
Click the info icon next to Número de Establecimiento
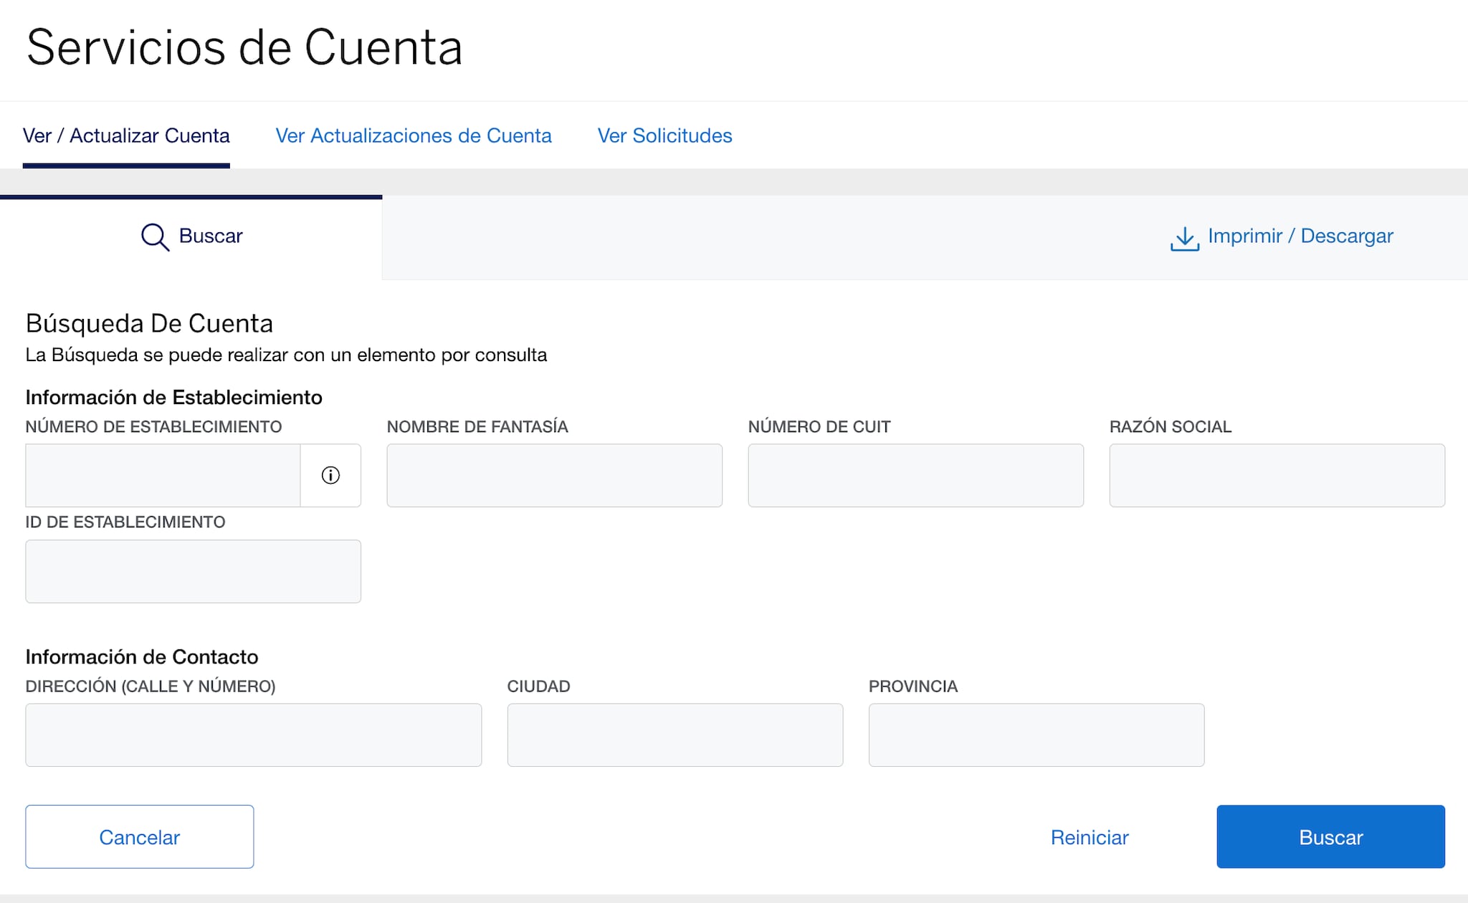(x=330, y=475)
